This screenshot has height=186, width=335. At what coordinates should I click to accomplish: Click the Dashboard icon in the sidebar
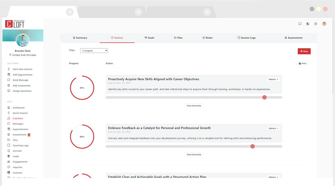point(9,107)
